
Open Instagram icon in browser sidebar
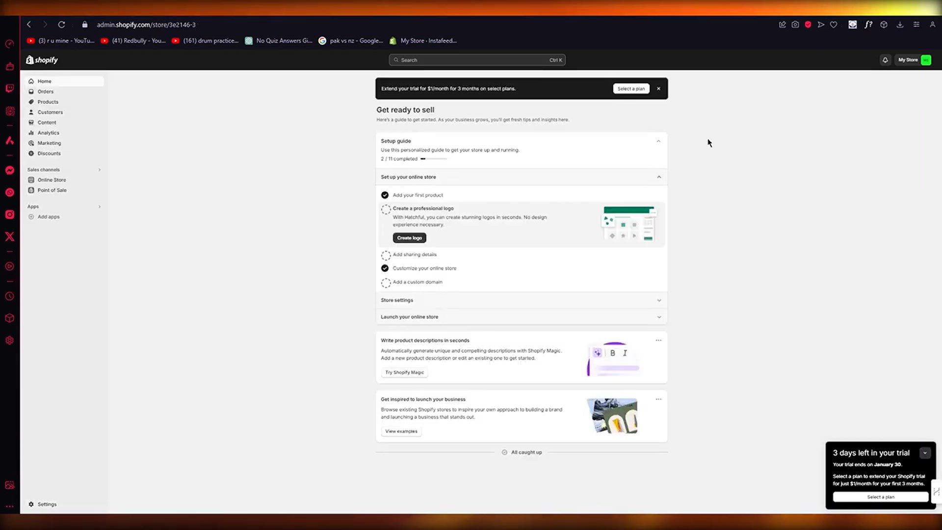click(10, 214)
